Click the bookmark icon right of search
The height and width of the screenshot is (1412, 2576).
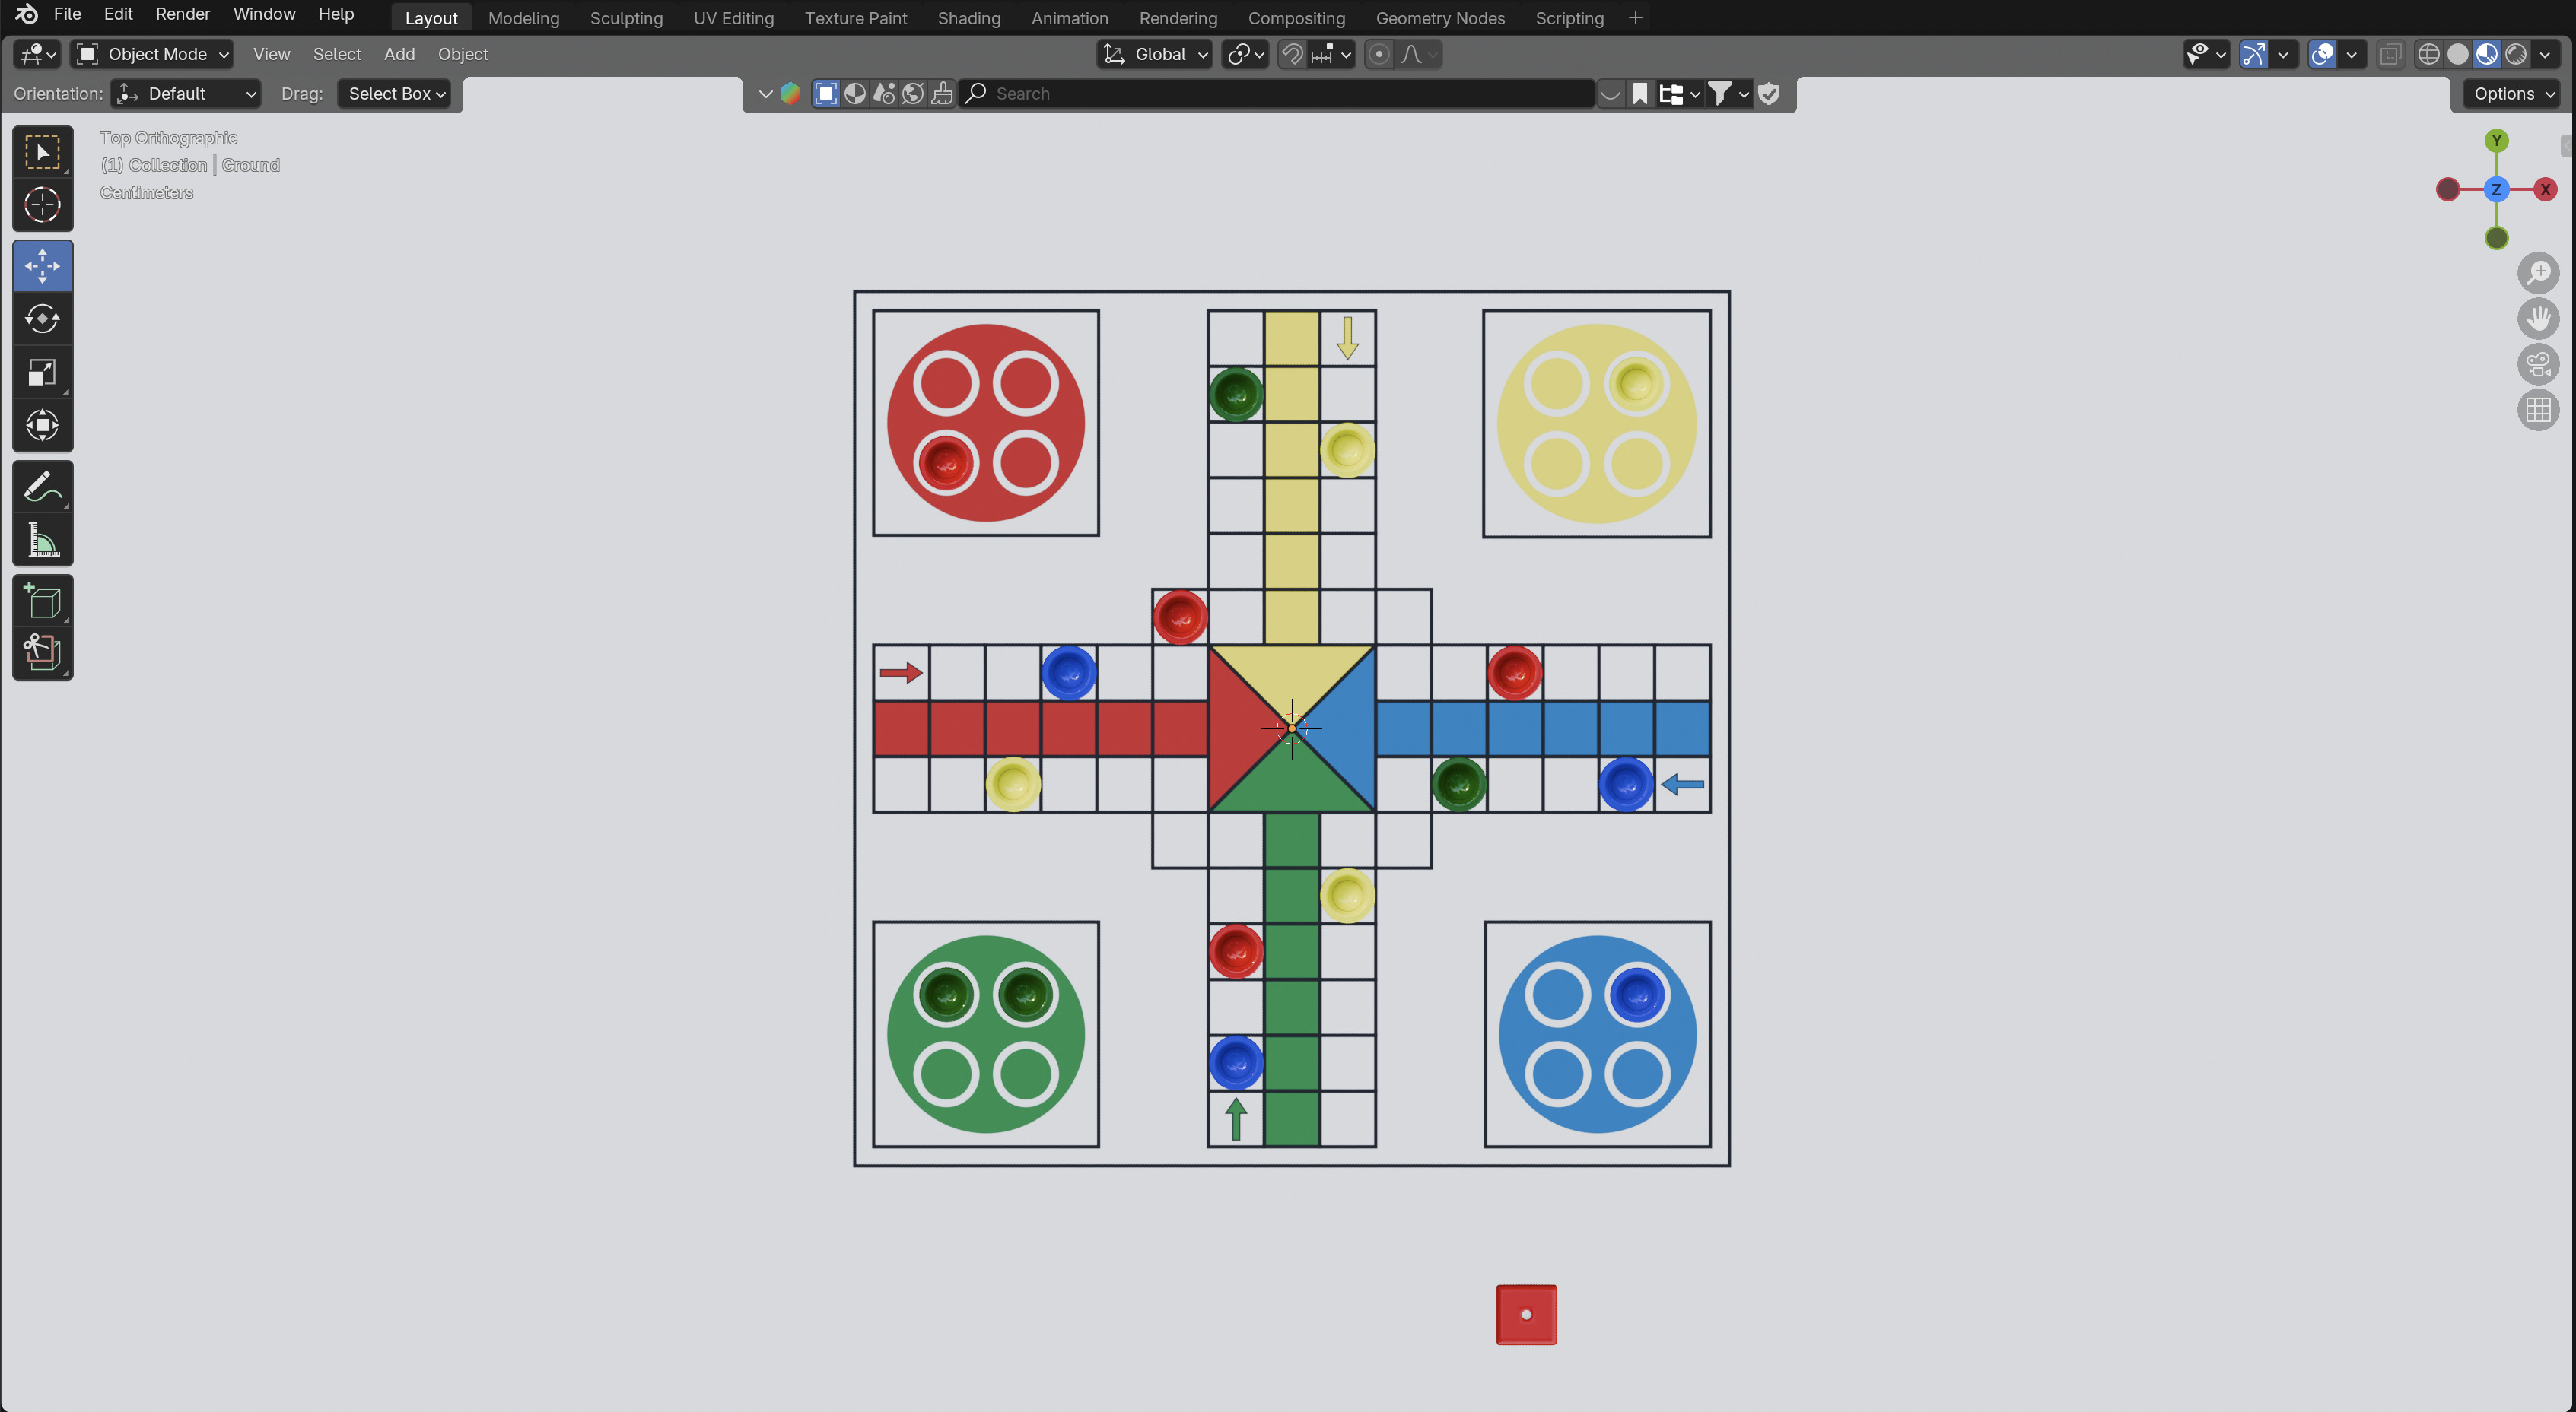coord(1640,93)
